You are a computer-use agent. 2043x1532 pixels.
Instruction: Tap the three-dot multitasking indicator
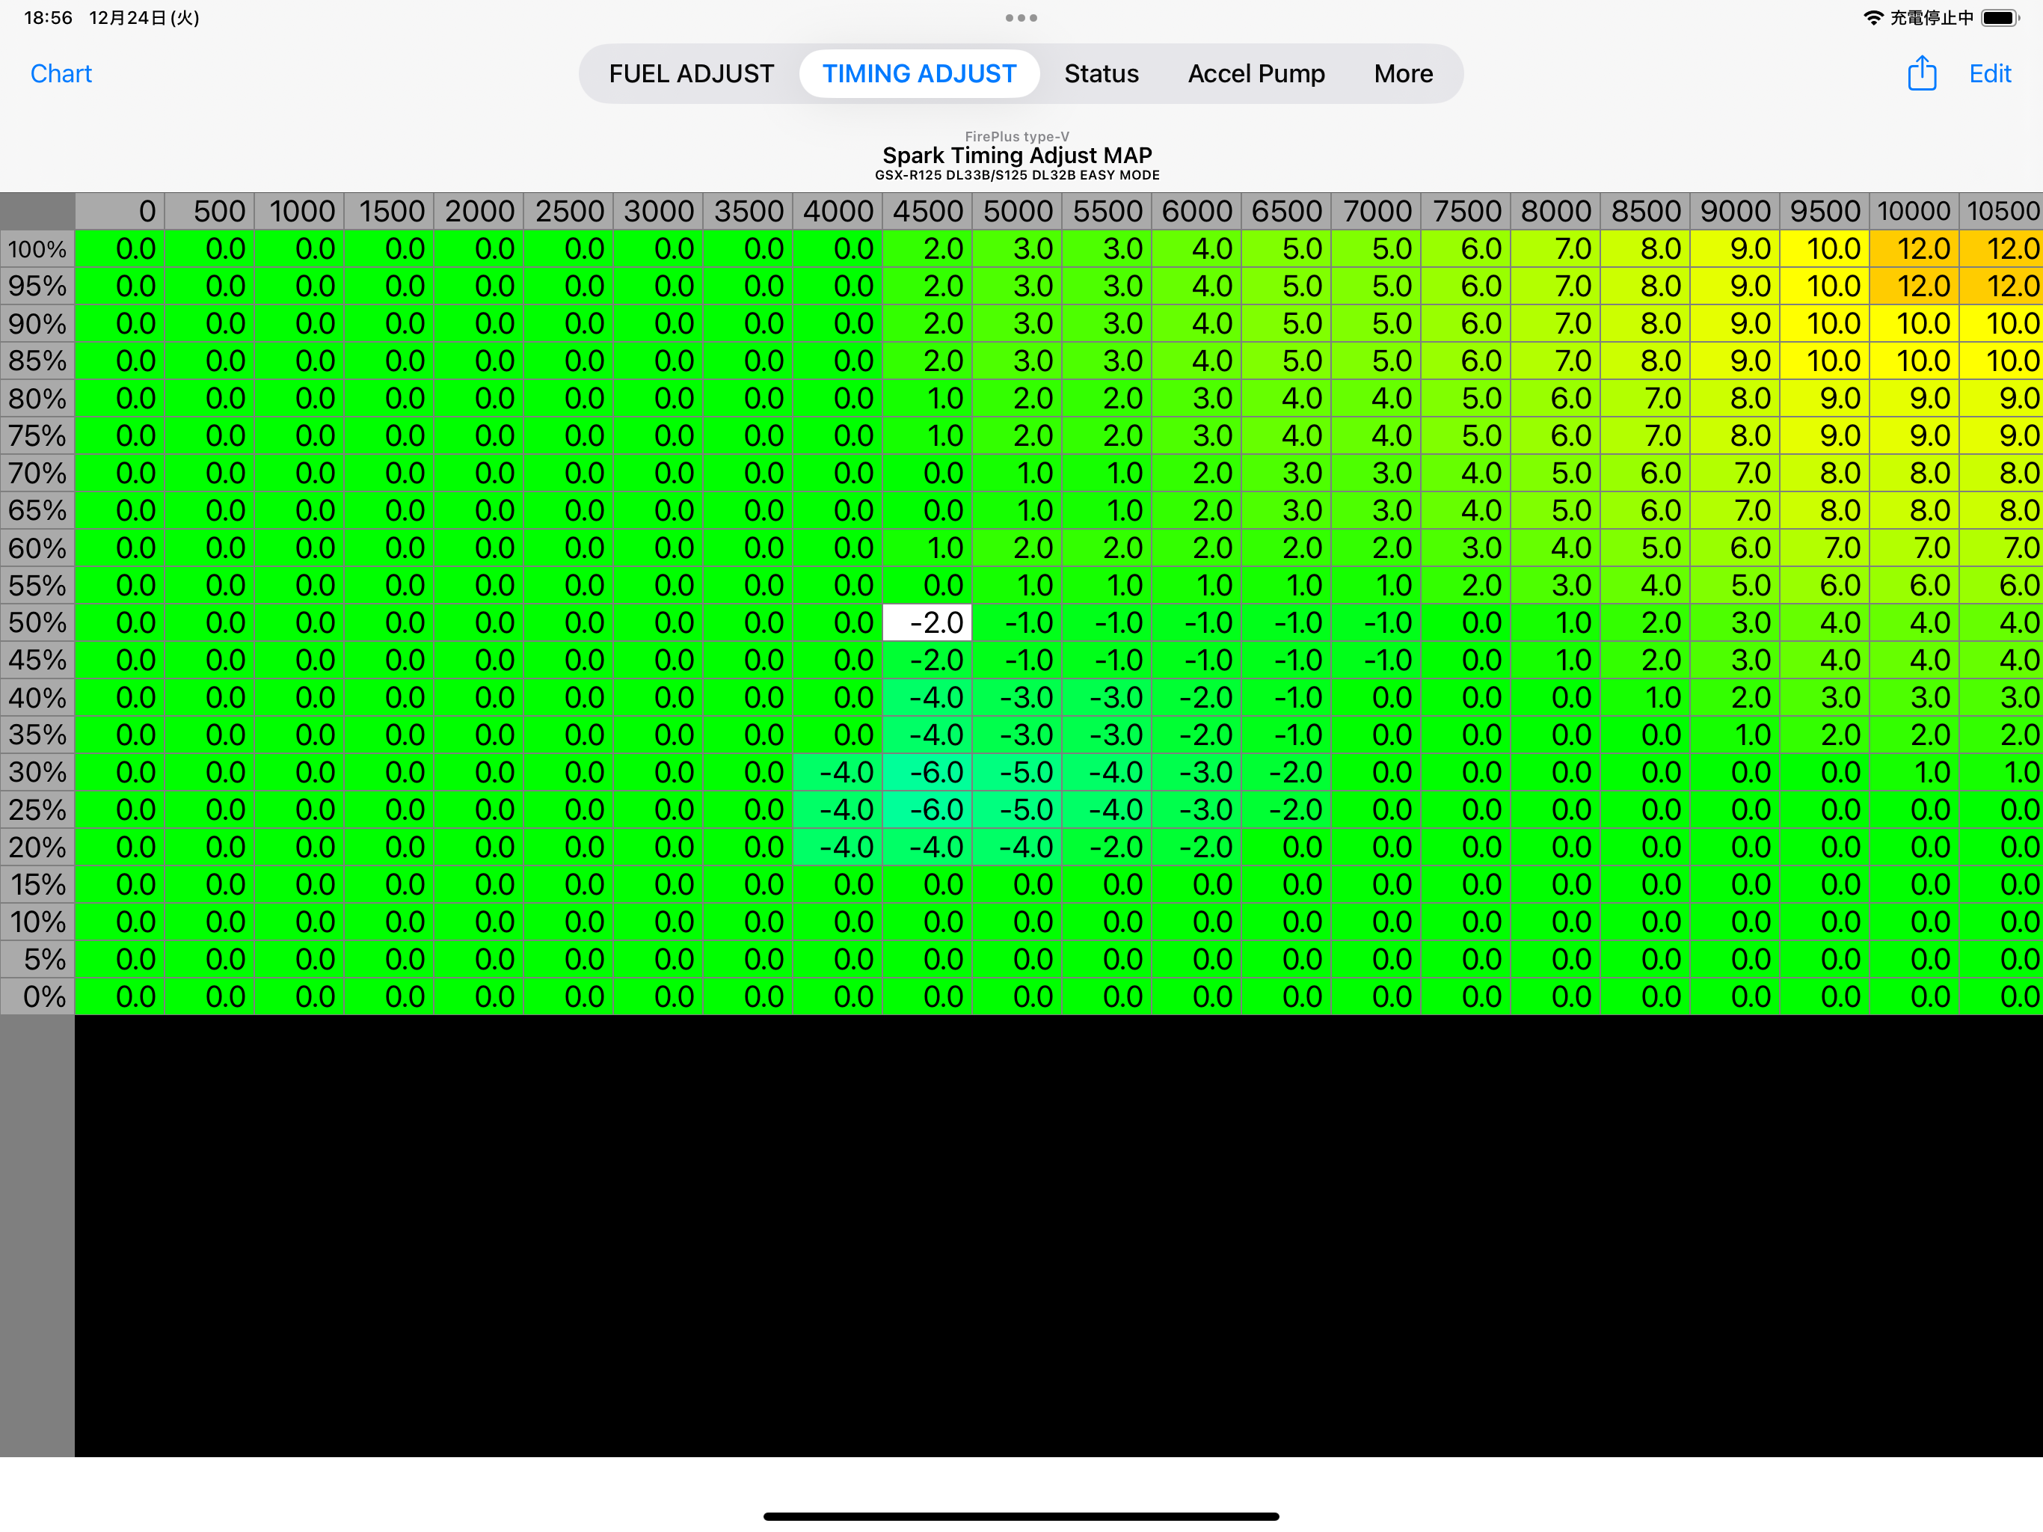pyautogui.click(x=1021, y=17)
